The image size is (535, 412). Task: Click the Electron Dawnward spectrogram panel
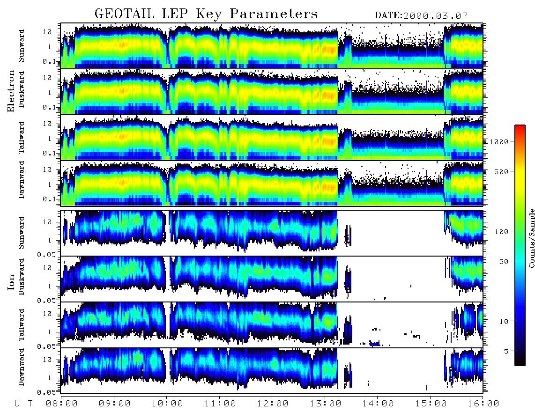click(272, 184)
